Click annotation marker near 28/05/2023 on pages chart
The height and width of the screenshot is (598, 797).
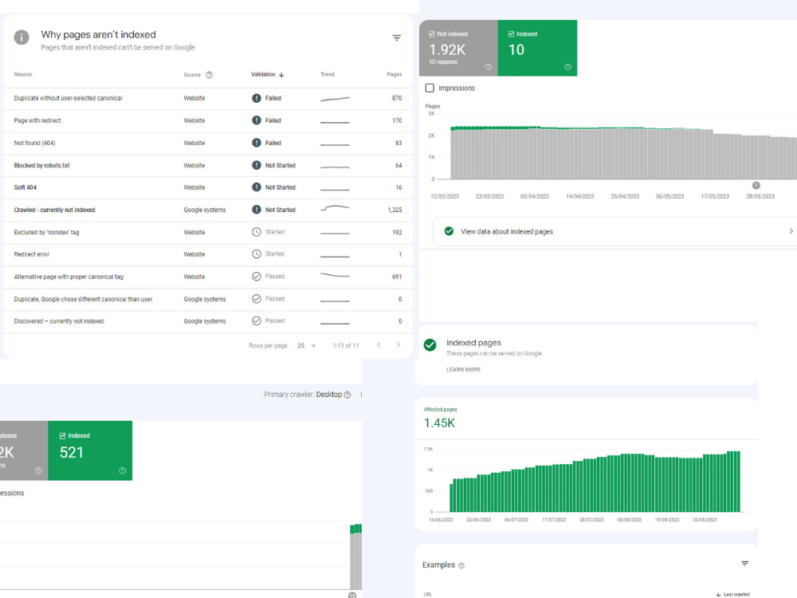coord(756,185)
